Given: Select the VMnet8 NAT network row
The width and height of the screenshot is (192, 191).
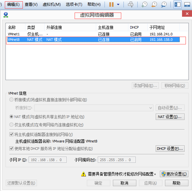Looking at the screenshot, I should [x=94, y=40].
